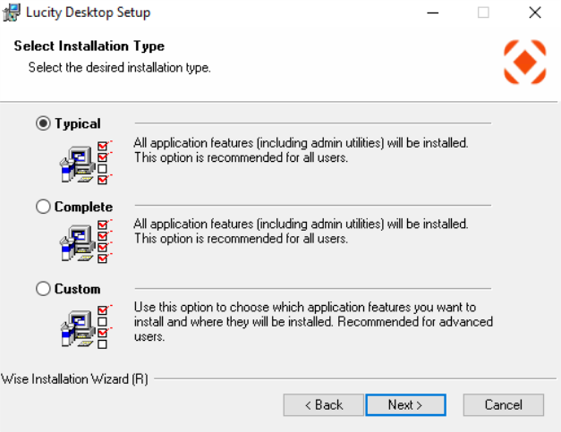
Task: Minimize the setup wizard window
Action: (433, 13)
